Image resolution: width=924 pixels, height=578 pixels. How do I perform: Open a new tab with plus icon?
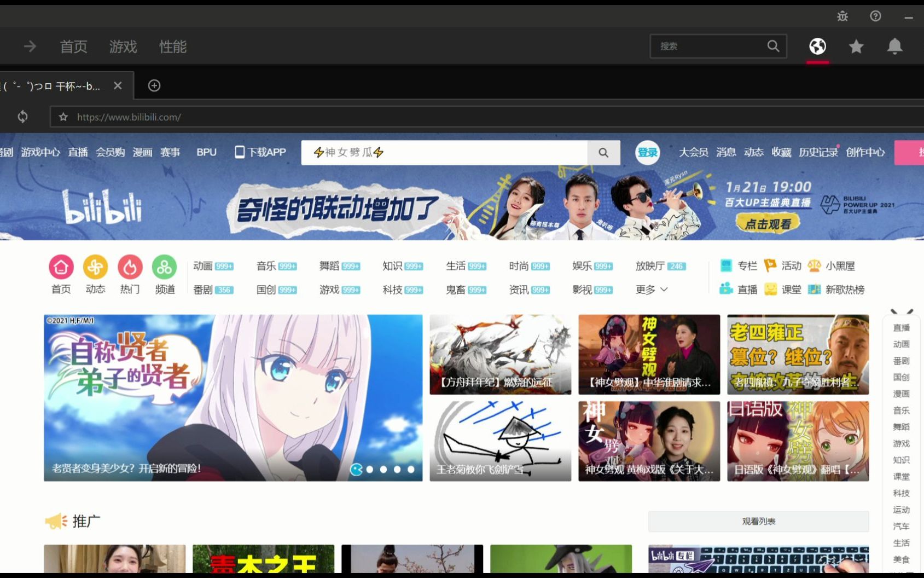tap(154, 86)
